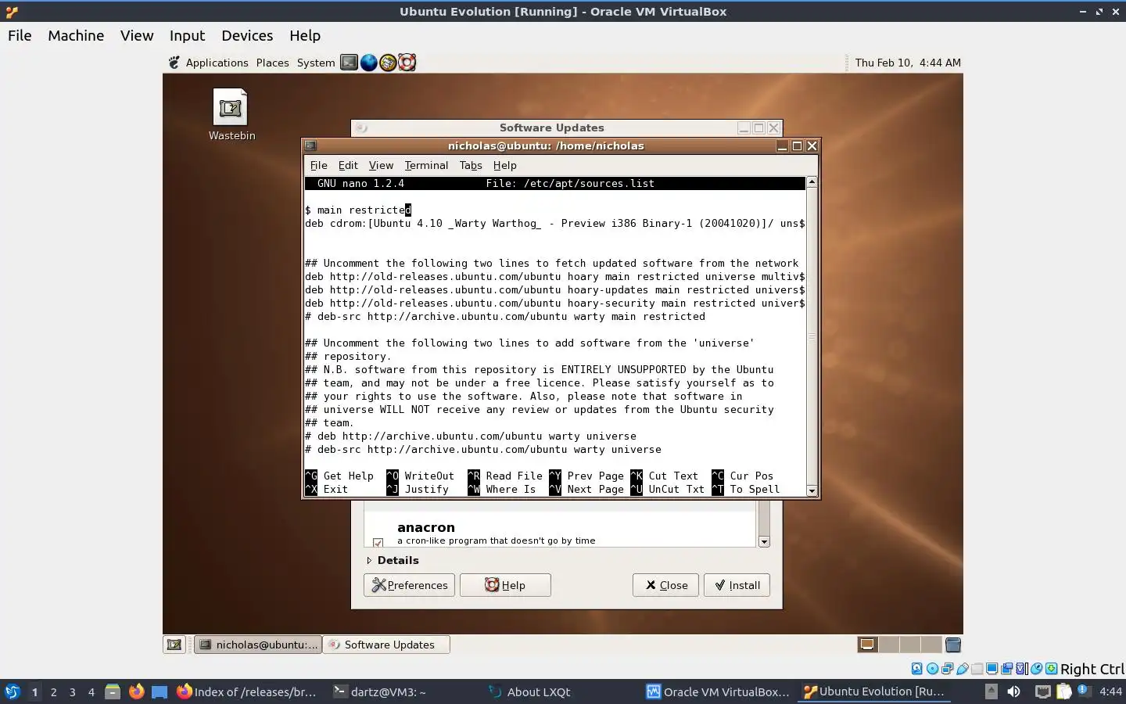Click the host network tray icon
The image size is (1126, 704).
pyautogui.click(x=1043, y=691)
